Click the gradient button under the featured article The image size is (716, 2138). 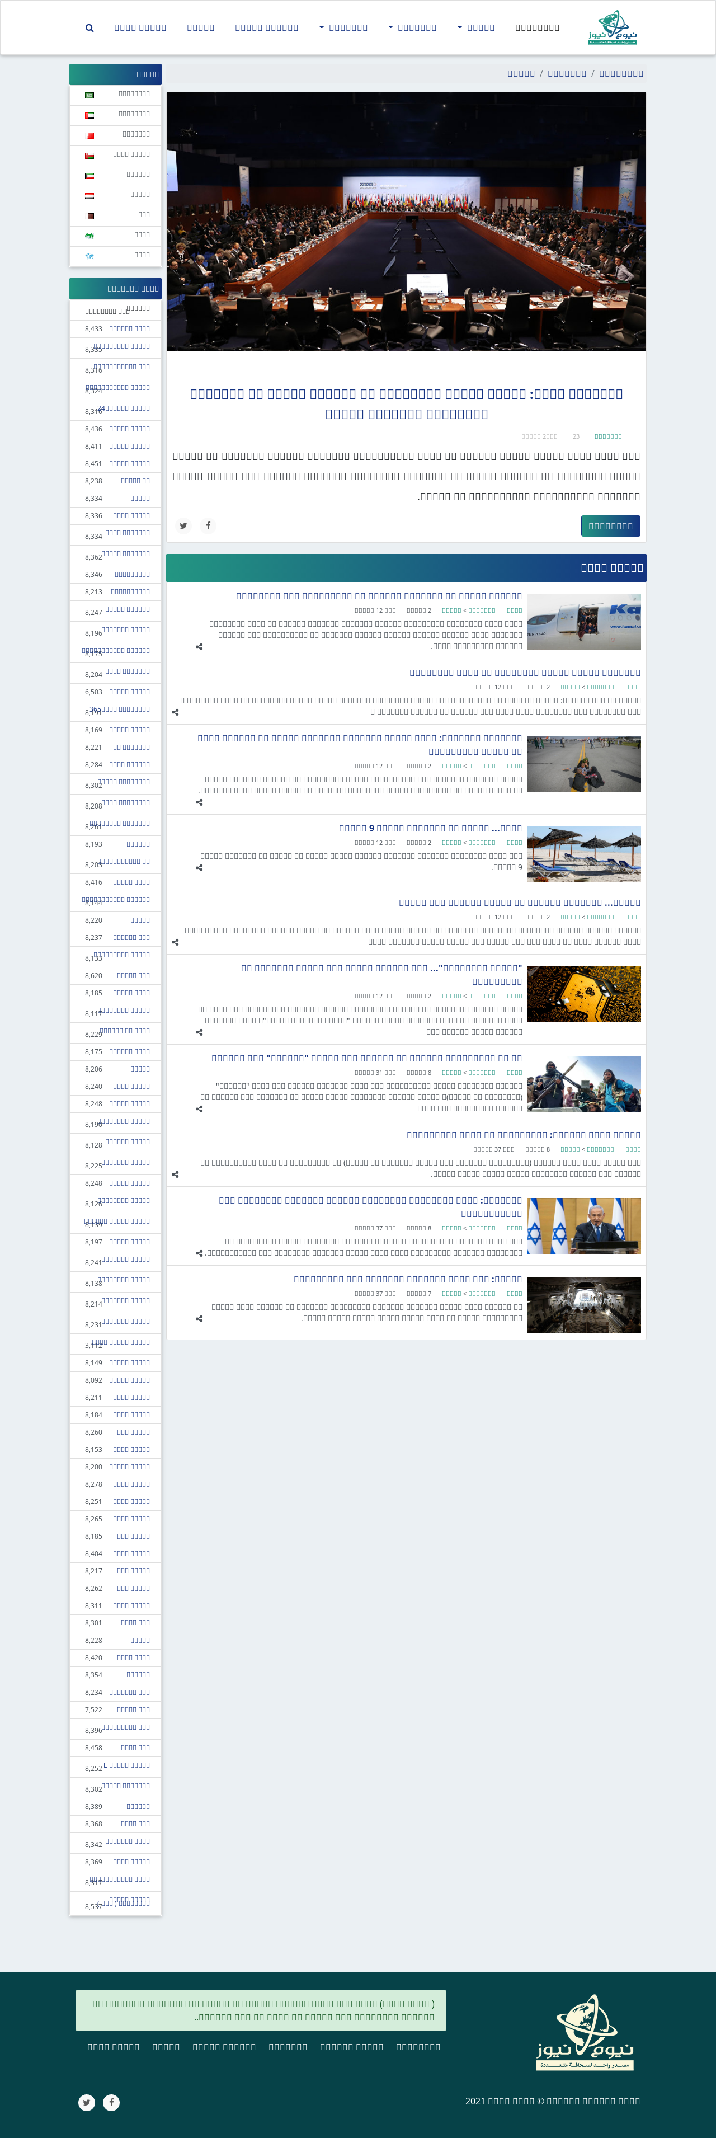pyautogui.click(x=610, y=526)
